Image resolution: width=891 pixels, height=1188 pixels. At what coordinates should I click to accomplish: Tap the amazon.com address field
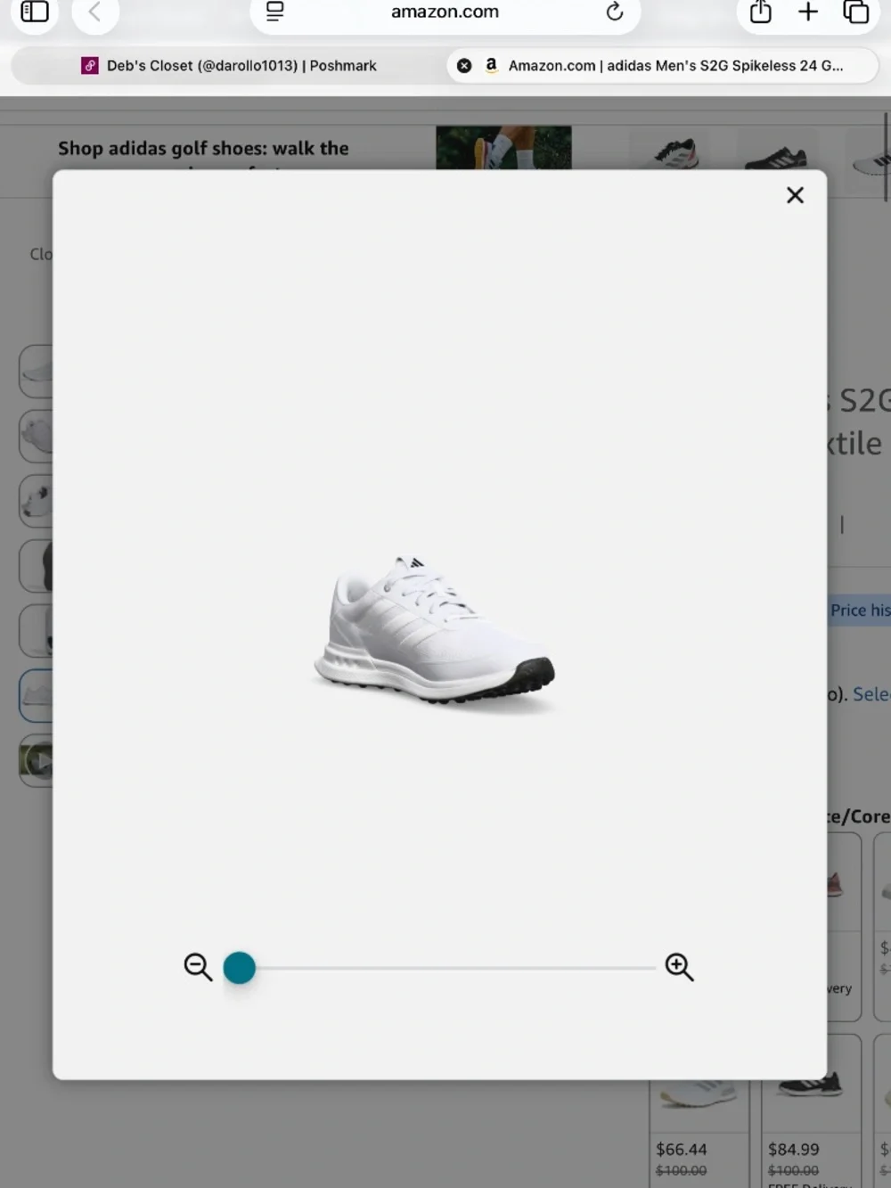pyautogui.click(x=445, y=12)
